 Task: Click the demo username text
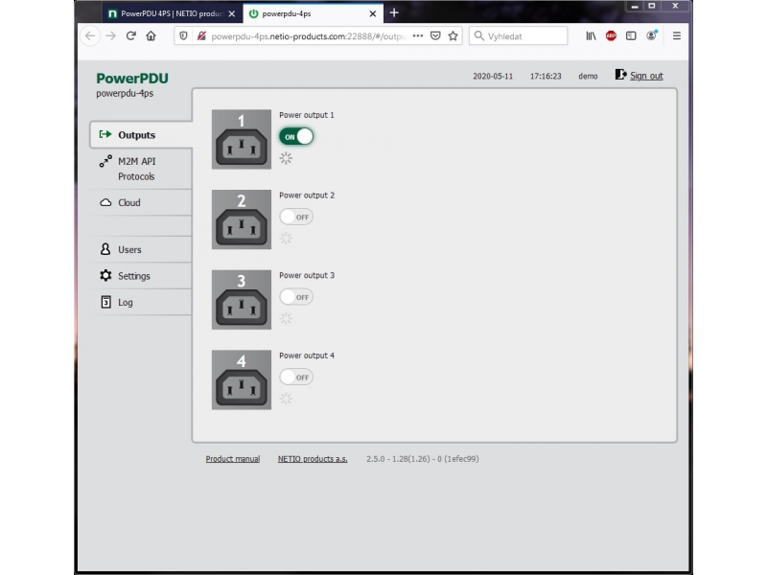coord(588,77)
